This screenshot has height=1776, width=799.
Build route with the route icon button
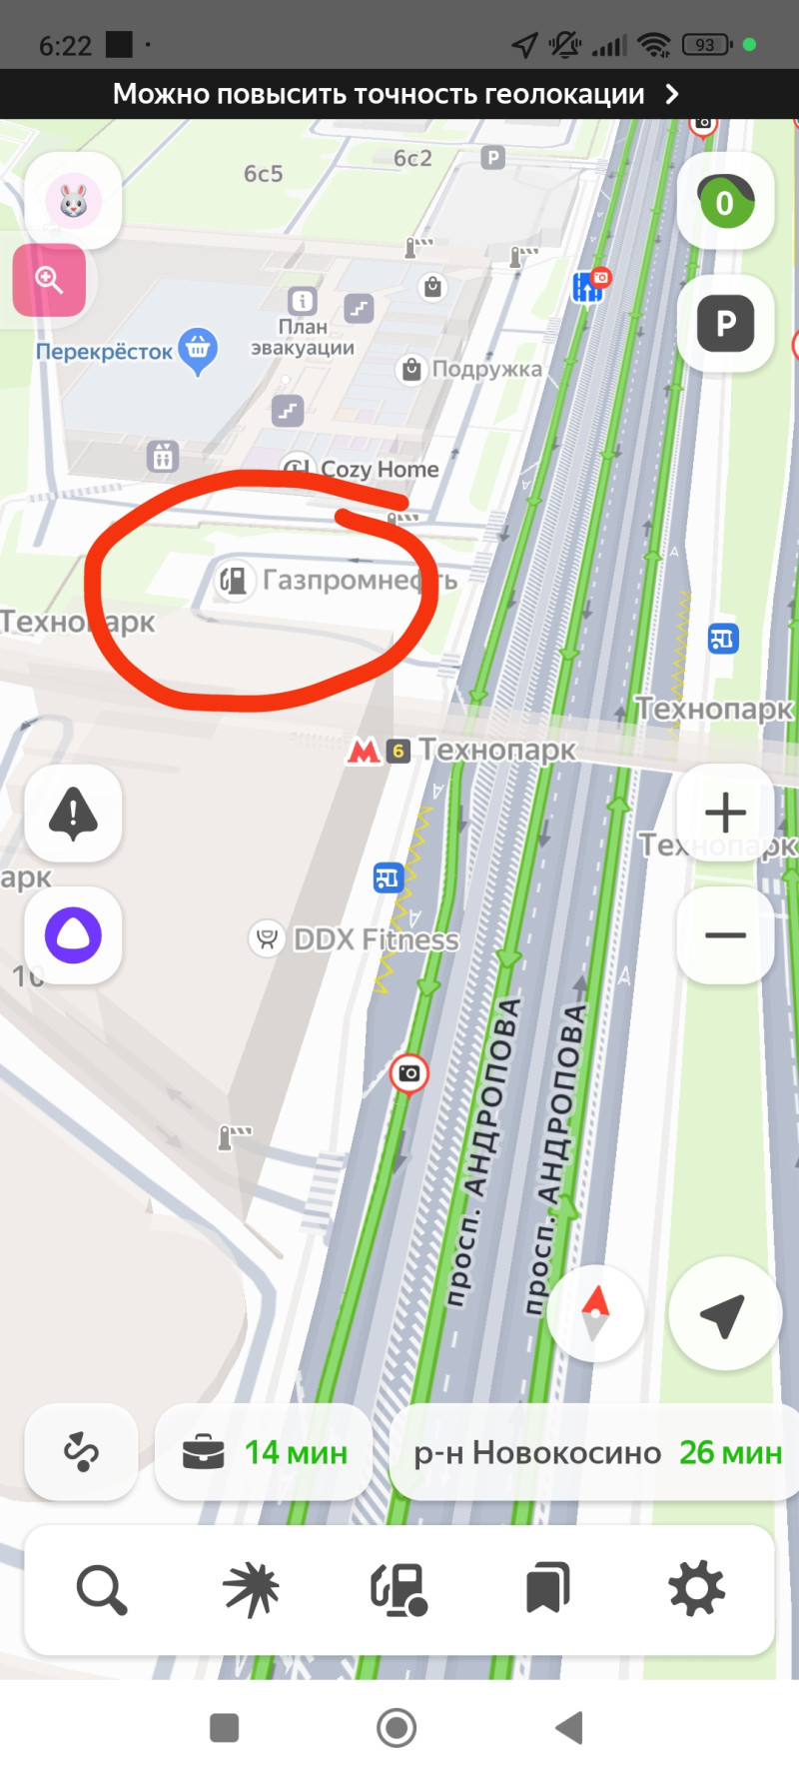[x=81, y=1452]
